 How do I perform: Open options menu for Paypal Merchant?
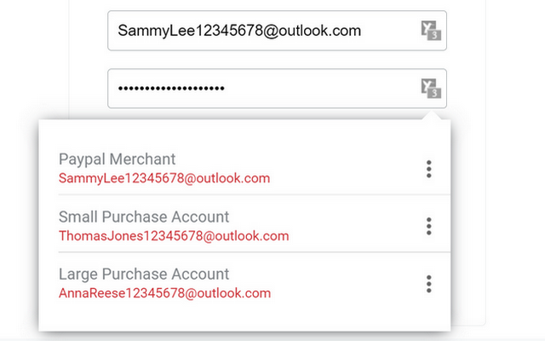[429, 169]
